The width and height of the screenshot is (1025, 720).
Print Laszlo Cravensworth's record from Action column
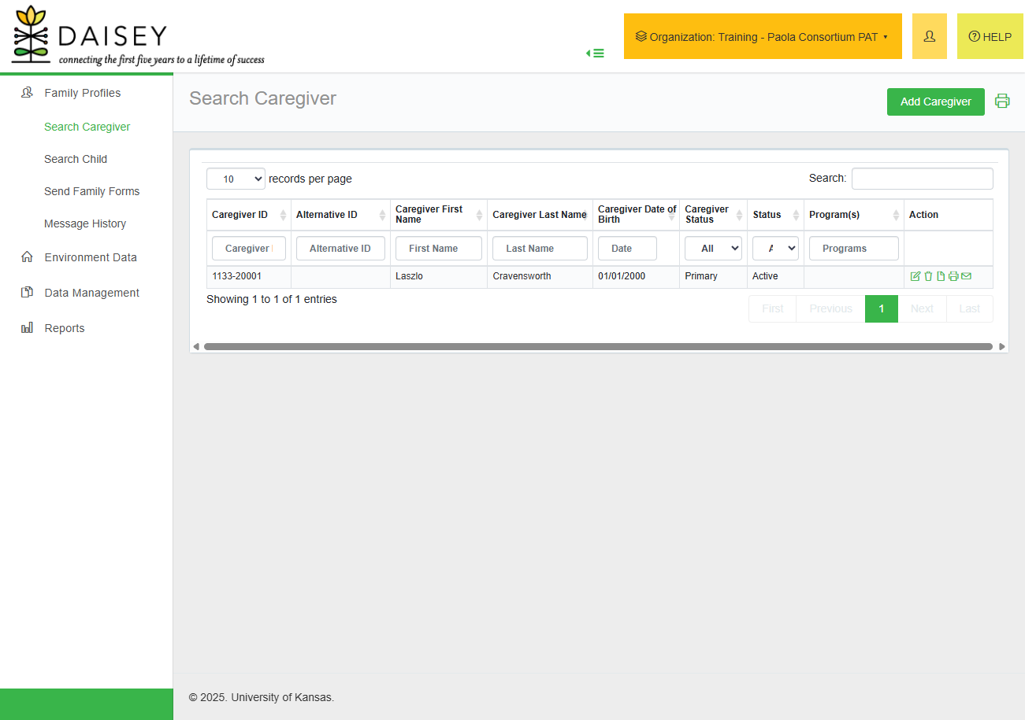[x=953, y=276]
